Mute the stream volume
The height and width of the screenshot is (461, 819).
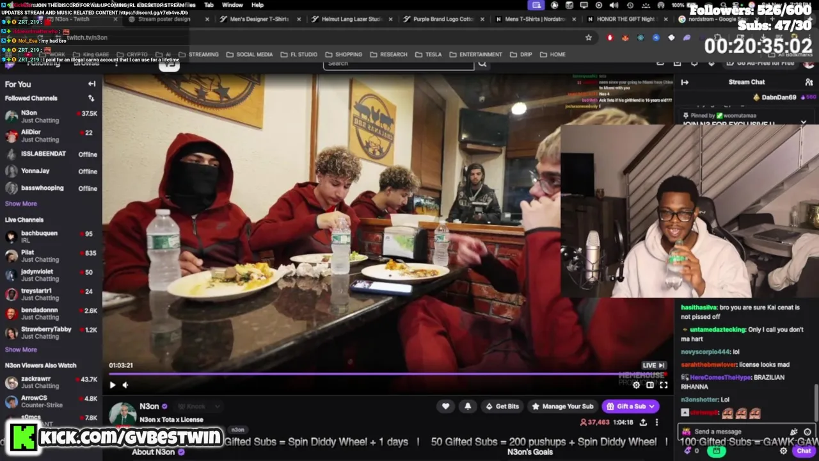point(125,385)
